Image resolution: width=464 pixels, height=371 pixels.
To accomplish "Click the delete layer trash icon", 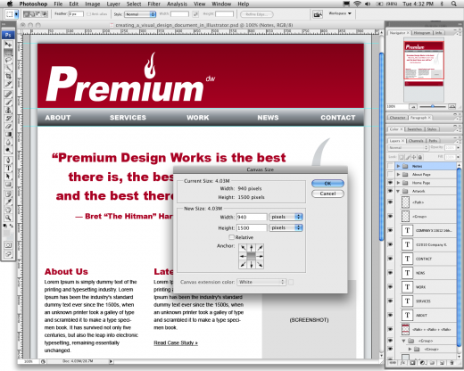I will (x=452, y=363).
